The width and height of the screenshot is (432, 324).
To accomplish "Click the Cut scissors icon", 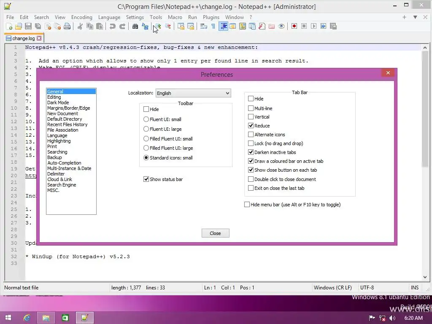I will (80, 26).
